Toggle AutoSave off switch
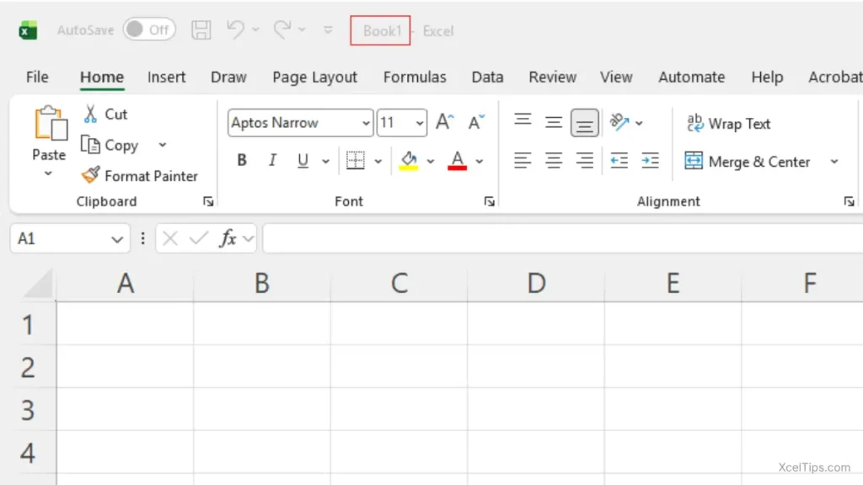Viewport: 863px width, 485px height. tap(149, 29)
